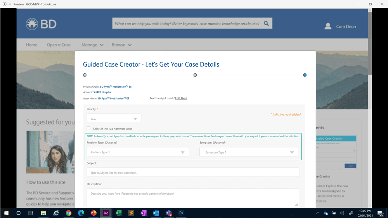Image resolution: width=388 pixels, height=218 pixels.
Task: Click the Guided Case Creator heading
Action: (151, 64)
